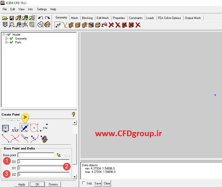Open the Settings menu
The image size is (222, 187).
42,9
